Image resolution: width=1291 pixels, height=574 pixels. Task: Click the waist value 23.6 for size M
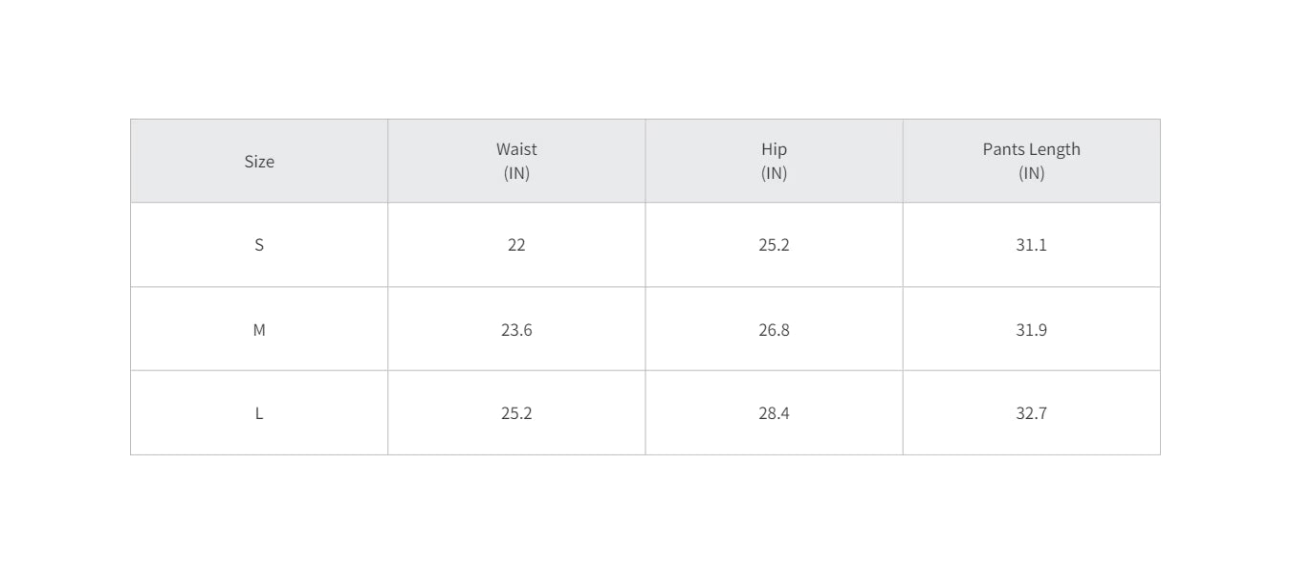[516, 330]
